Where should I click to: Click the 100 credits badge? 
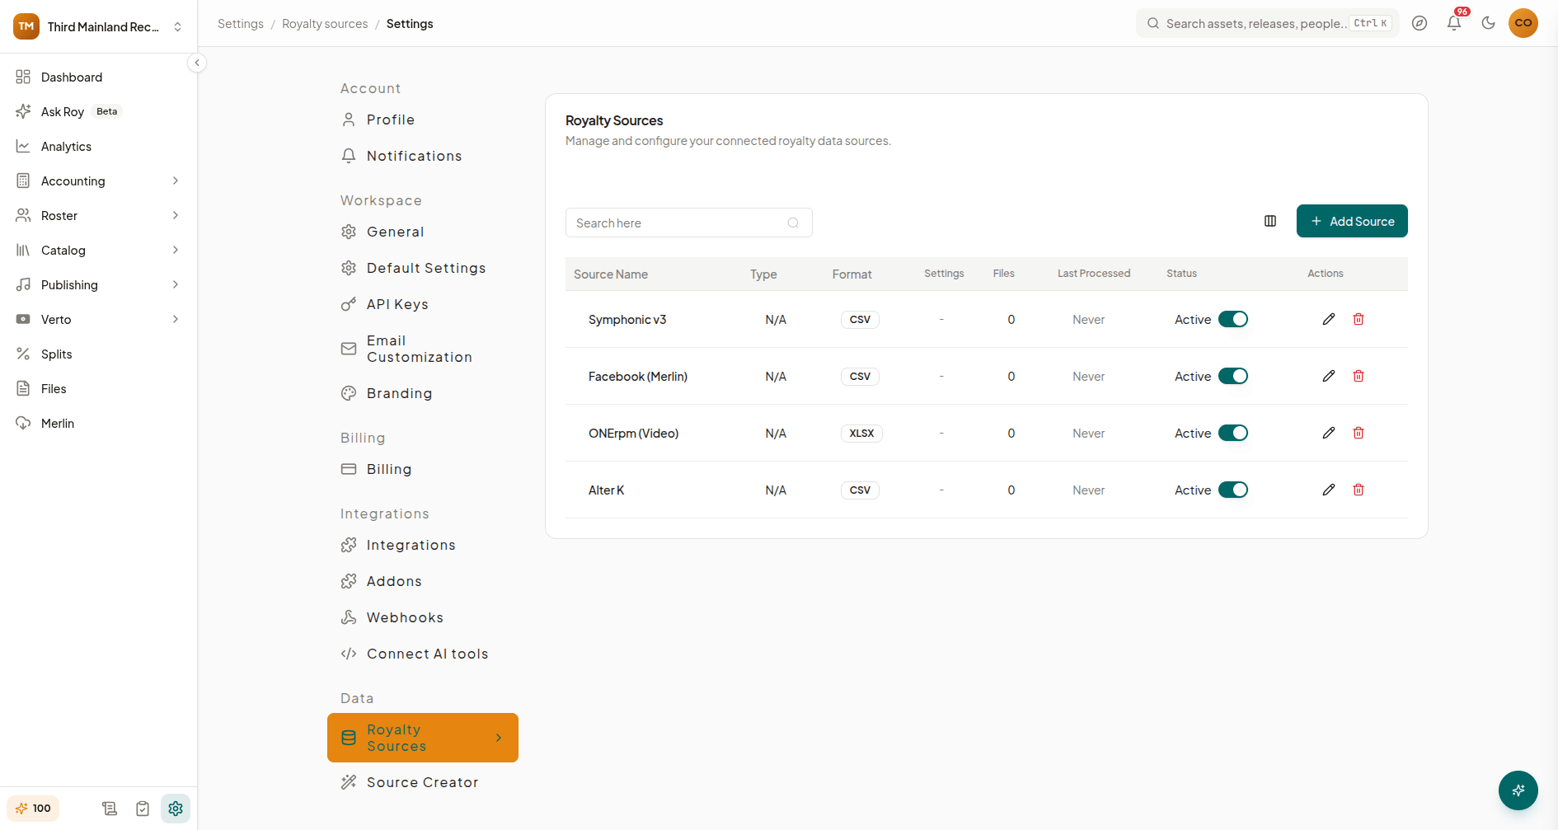[x=33, y=809]
